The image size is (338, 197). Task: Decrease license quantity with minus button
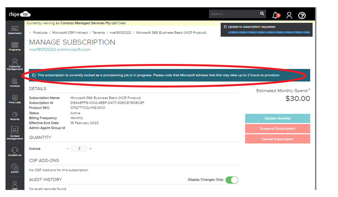coord(68,149)
